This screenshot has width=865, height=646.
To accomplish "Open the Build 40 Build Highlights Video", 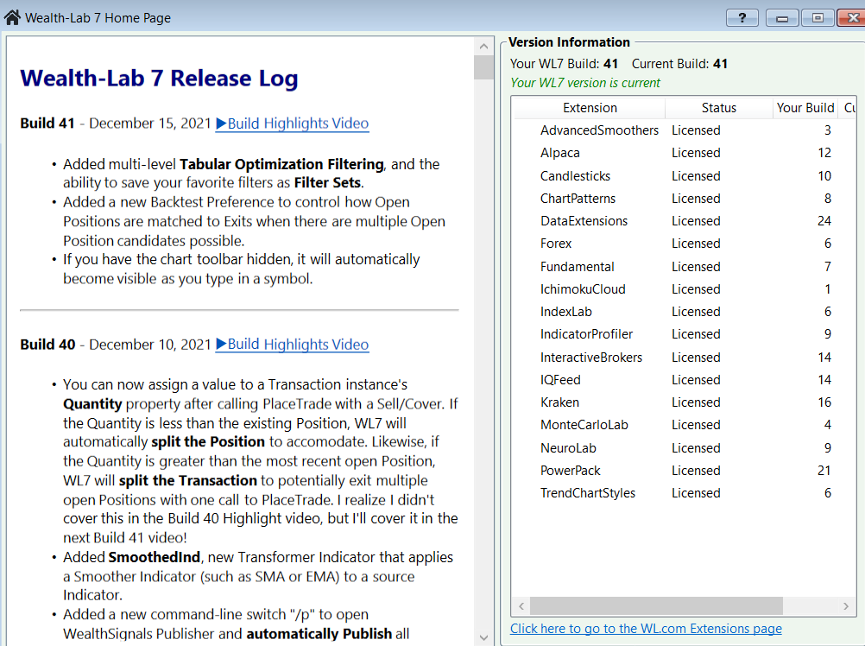I will (292, 345).
